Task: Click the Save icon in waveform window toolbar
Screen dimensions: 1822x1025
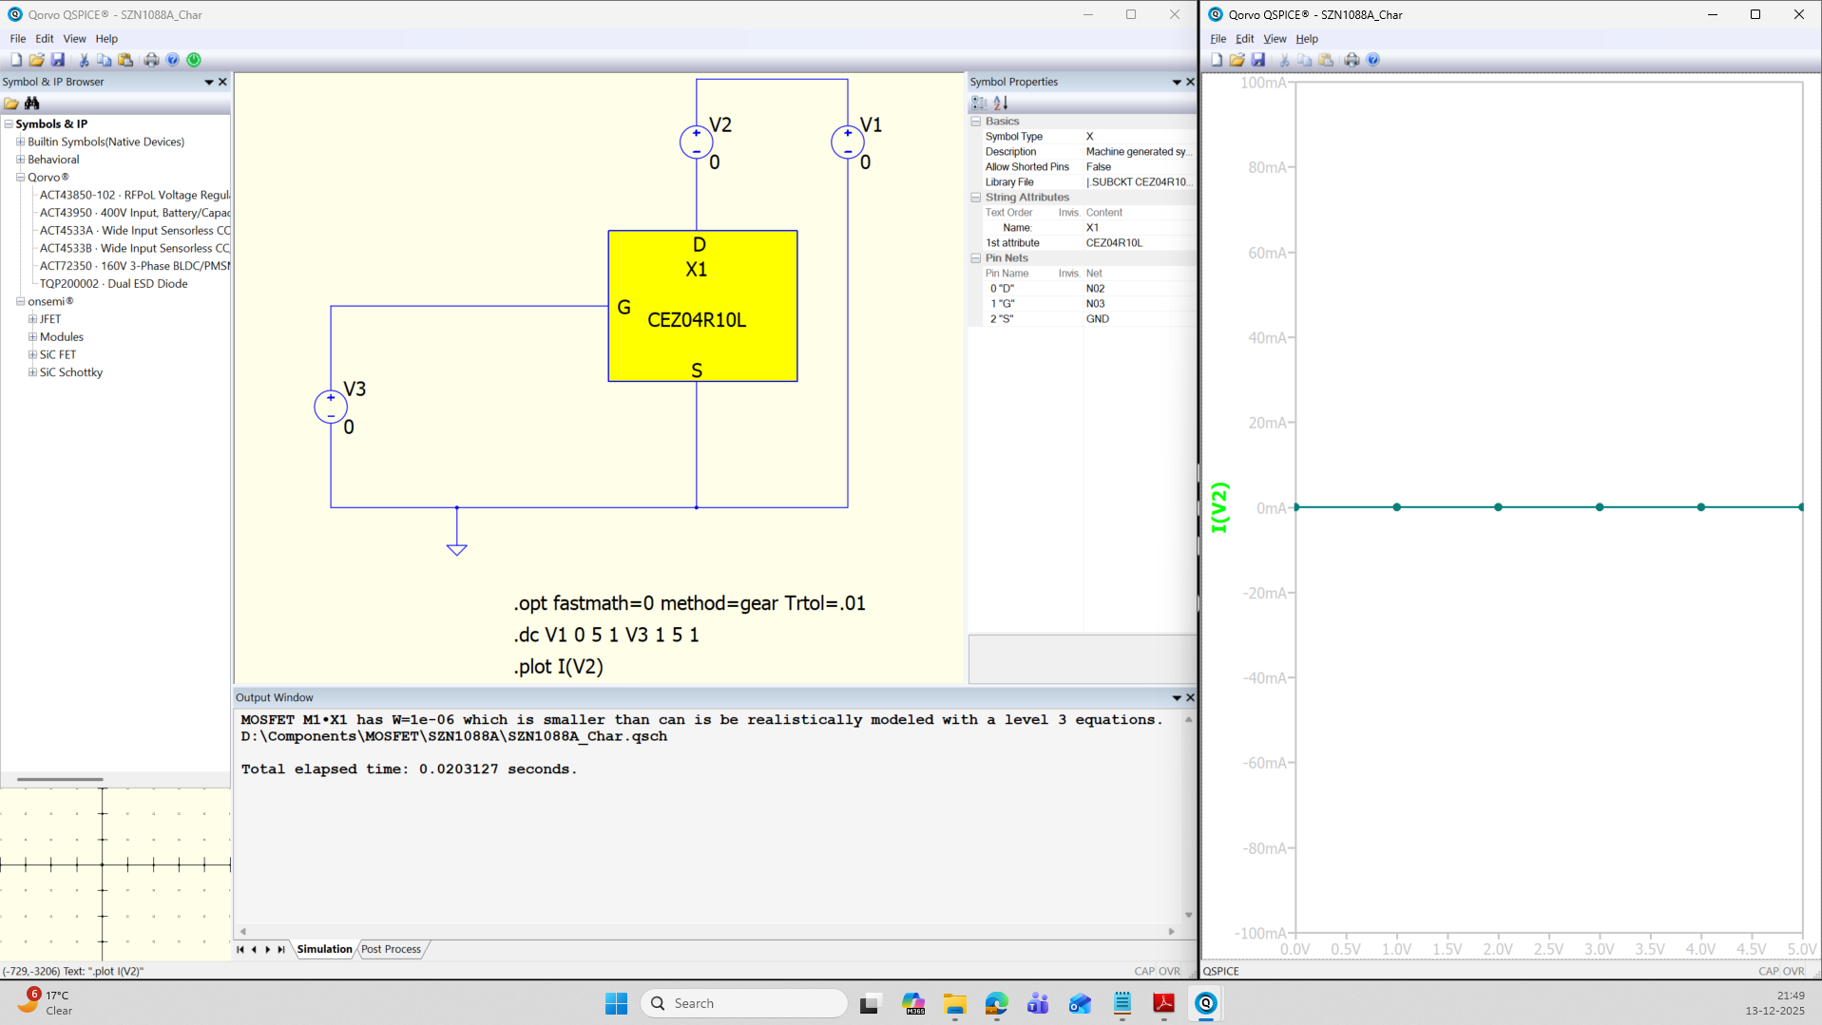Action: [1257, 60]
